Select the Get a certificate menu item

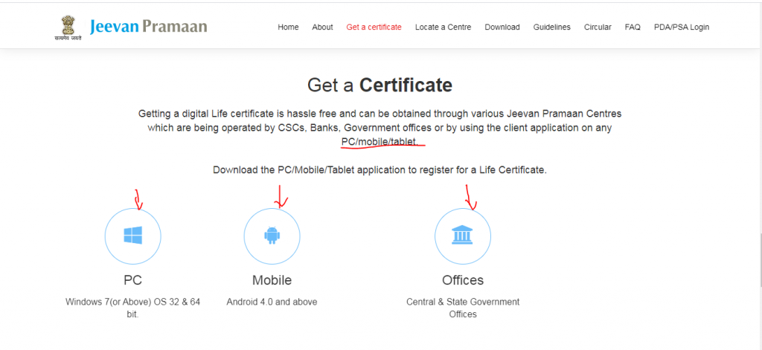(374, 27)
